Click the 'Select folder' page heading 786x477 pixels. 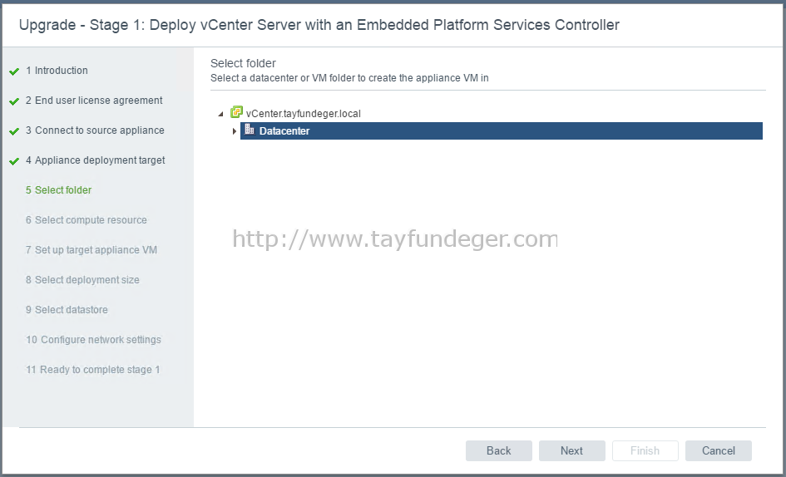[x=243, y=63]
